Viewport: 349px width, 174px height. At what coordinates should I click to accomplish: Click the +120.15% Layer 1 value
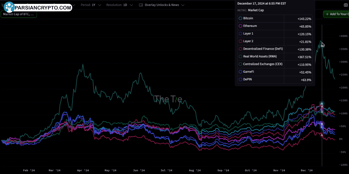pyautogui.click(x=304, y=34)
